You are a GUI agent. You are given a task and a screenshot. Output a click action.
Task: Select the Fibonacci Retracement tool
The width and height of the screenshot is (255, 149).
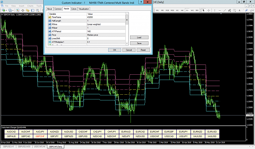(x=235, y=11)
